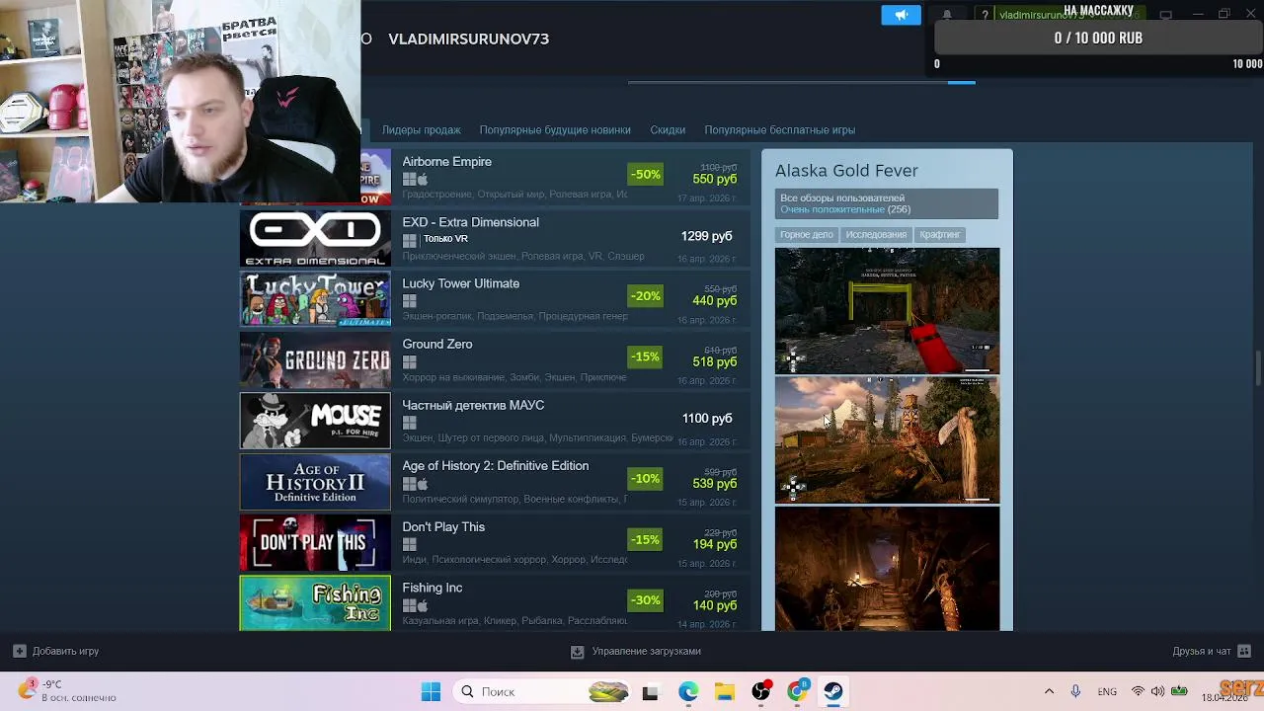1264x711 pixels.
Task: Open the Частный детектив МАУС title
Action: coord(473,405)
